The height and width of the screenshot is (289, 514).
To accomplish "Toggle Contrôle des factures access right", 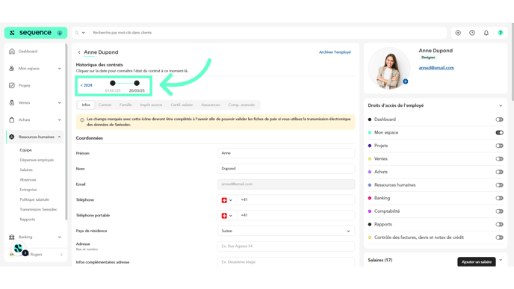I will (x=499, y=237).
